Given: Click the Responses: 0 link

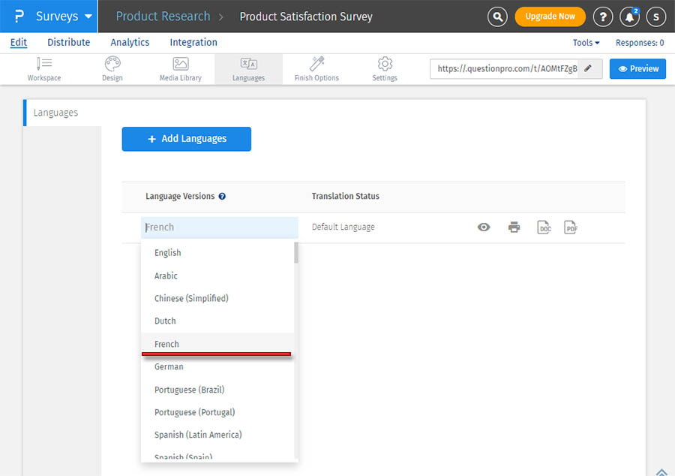Looking at the screenshot, I should (640, 43).
